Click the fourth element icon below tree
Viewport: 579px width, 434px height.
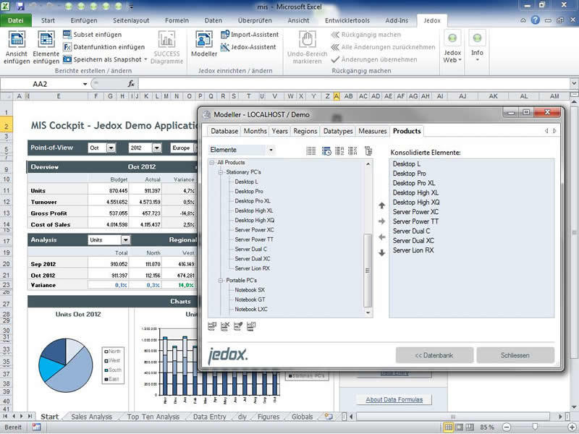coord(251,326)
